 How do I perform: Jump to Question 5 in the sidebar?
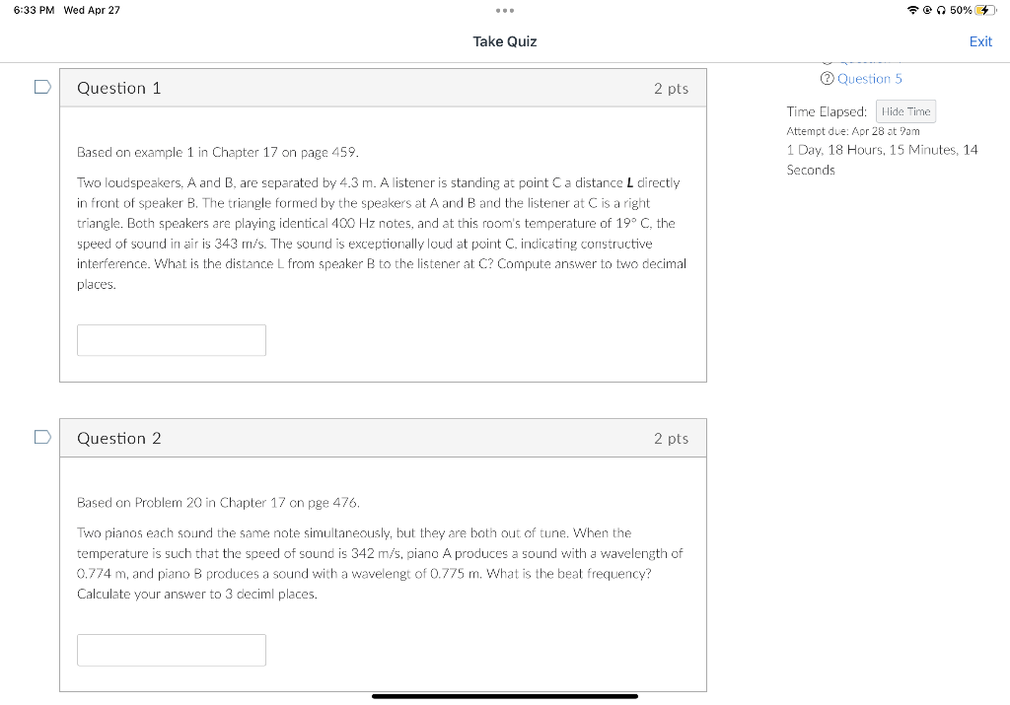click(870, 79)
